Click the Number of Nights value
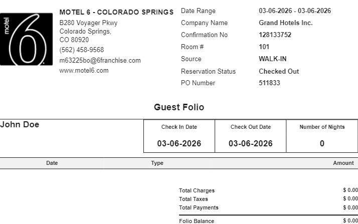 322,143
